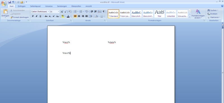This screenshot has height=103, width=224.
Task: Click Ersetzen to replace text
Action: pos(212,14)
